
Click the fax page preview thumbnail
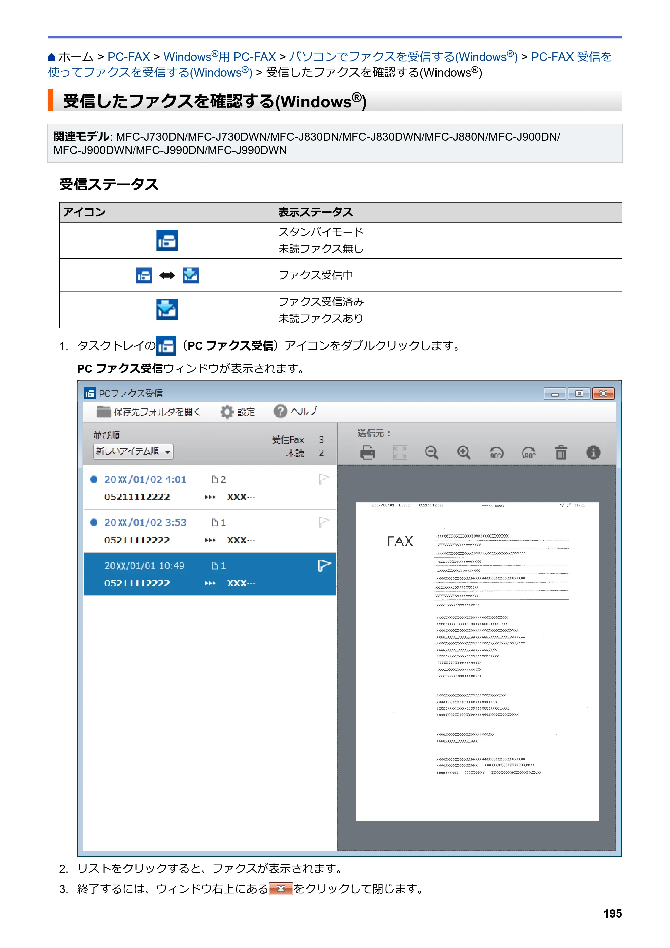click(477, 661)
